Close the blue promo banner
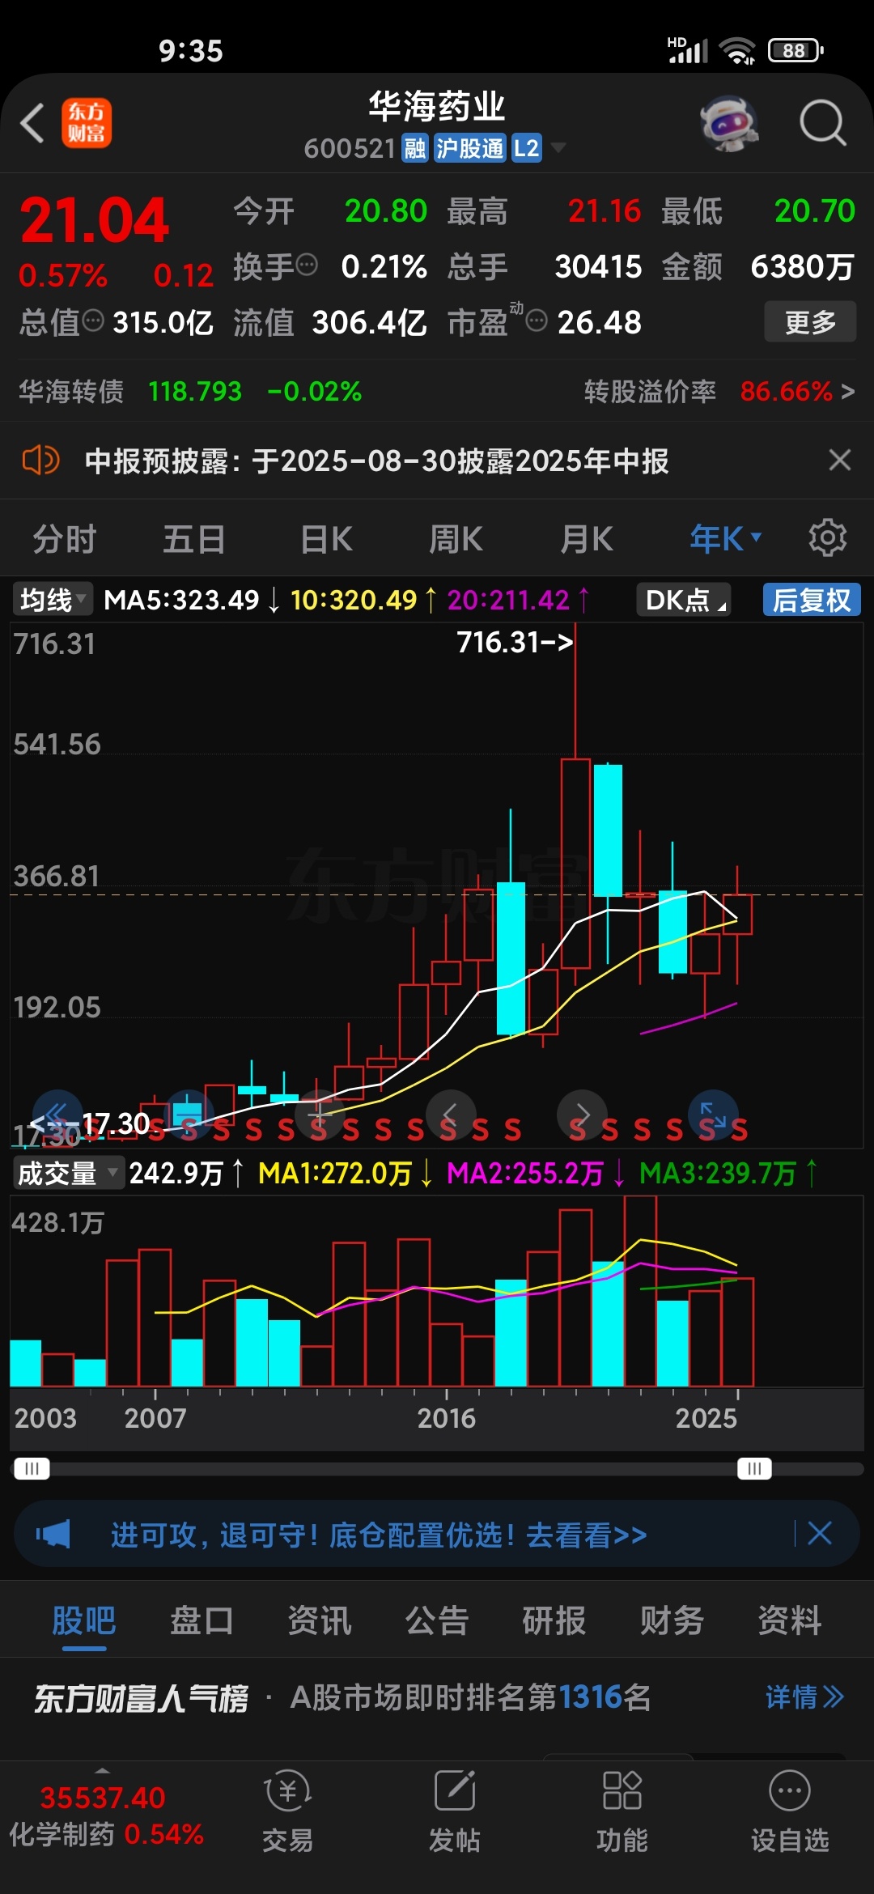The width and height of the screenshot is (874, 1894). coord(820,1533)
